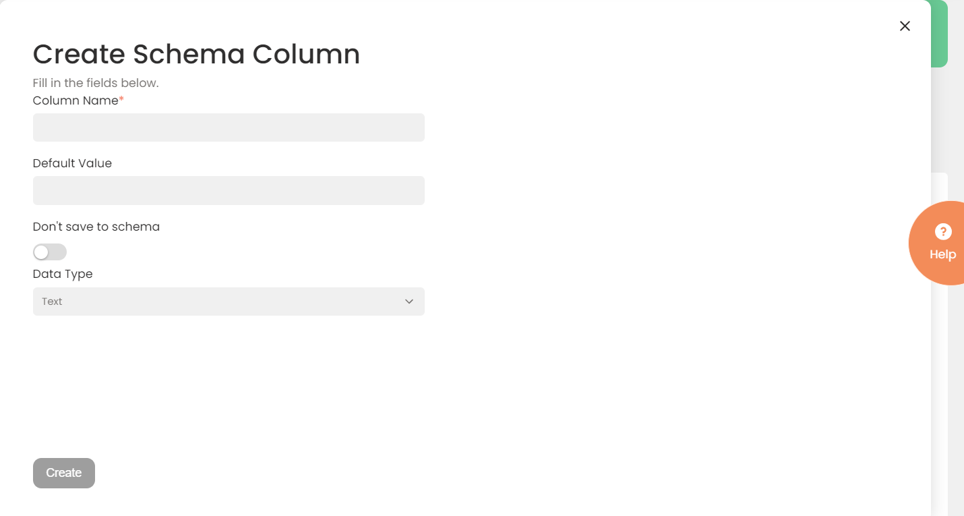Click the green button behind the dialog

940,34
